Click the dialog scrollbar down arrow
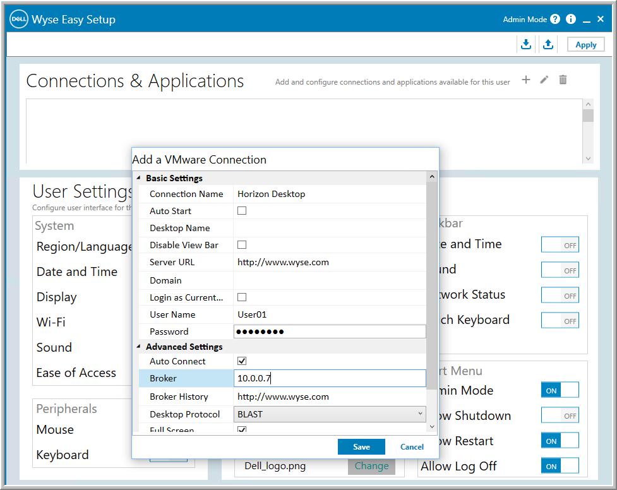The height and width of the screenshot is (490, 617). click(x=432, y=427)
